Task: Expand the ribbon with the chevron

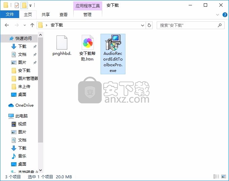Action: [x=218, y=15]
